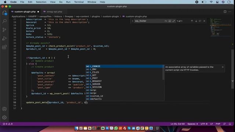The width and height of the screenshot is (235, 132).
Task: Open the Accounts menu icon
Action: 4,109
